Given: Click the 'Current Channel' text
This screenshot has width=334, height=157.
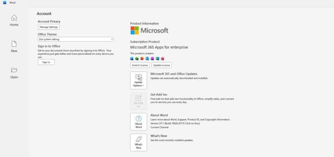Looking at the screenshot, I should click(159, 127).
